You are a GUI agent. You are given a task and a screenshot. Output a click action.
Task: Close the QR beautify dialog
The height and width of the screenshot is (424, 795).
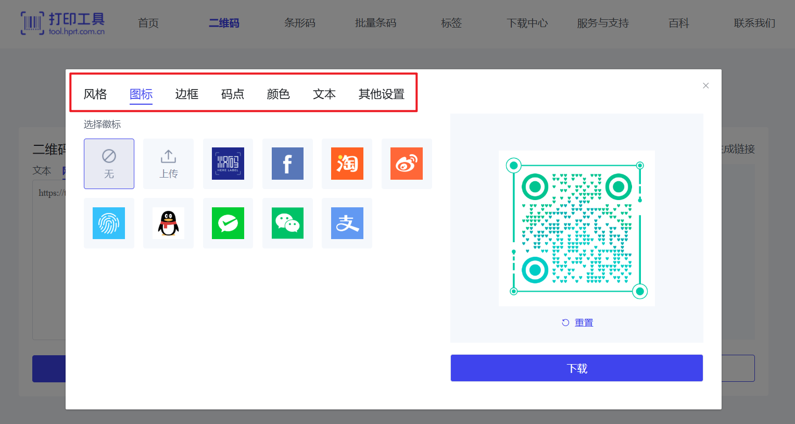pyautogui.click(x=706, y=85)
